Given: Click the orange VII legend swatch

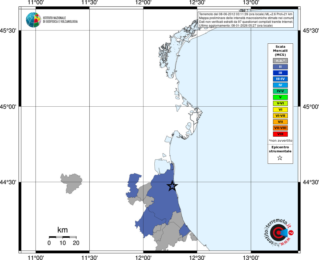Looking at the screenshot, I should click(280, 122).
